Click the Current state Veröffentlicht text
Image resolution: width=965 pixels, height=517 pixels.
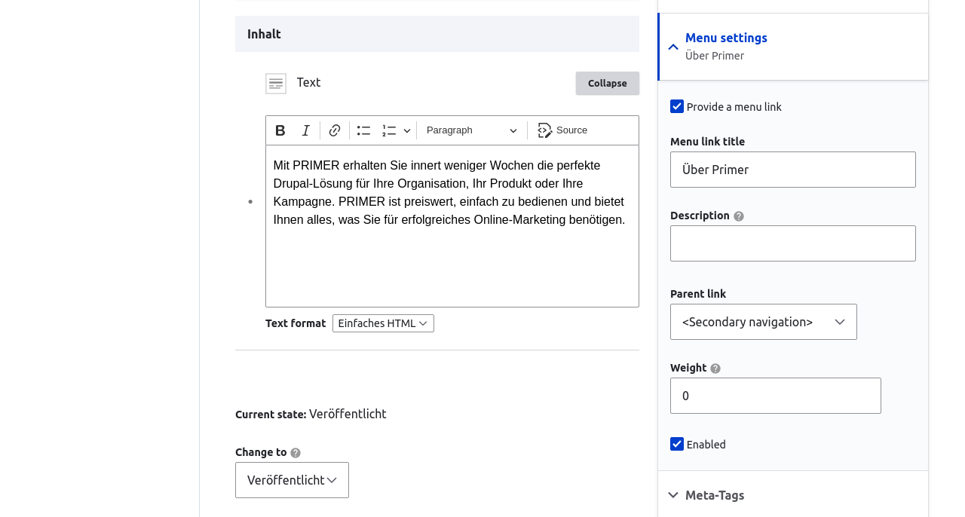coord(348,414)
